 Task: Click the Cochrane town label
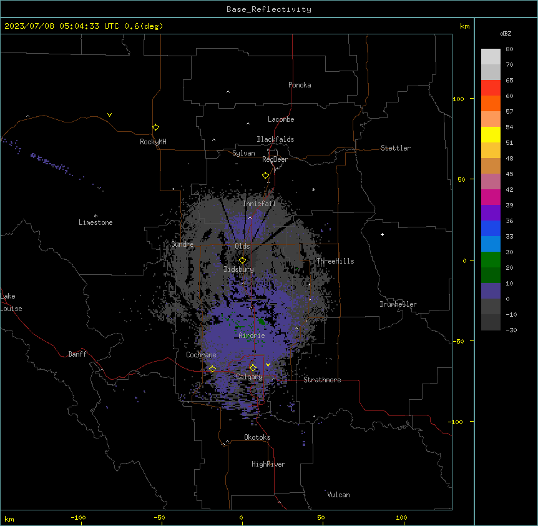coord(201,355)
